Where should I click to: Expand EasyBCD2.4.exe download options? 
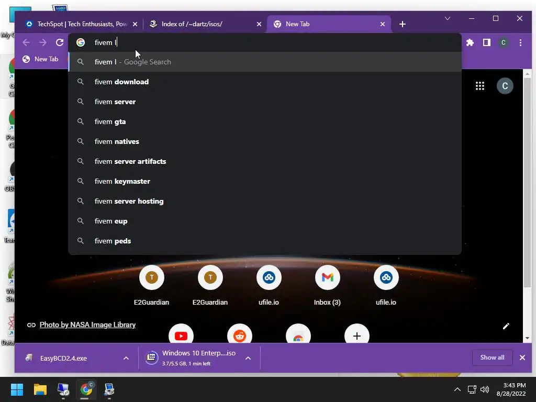[126, 358]
